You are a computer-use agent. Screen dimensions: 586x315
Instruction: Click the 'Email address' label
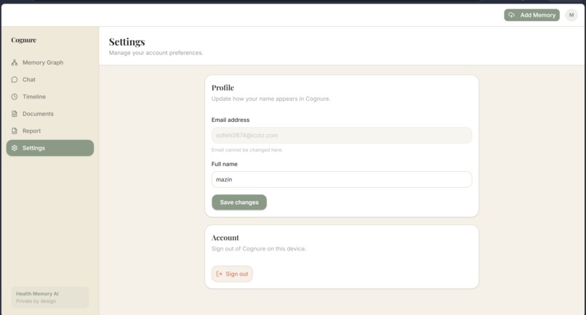[230, 120]
